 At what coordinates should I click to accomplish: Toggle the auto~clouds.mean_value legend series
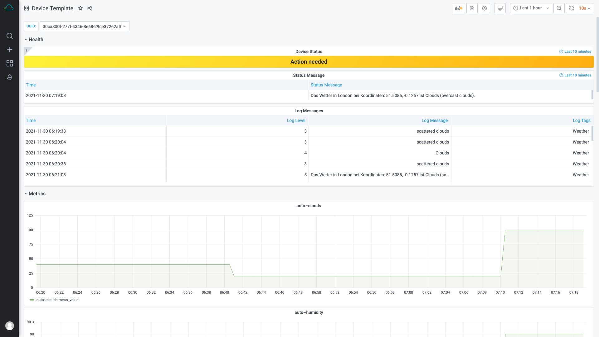click(57, 300)
